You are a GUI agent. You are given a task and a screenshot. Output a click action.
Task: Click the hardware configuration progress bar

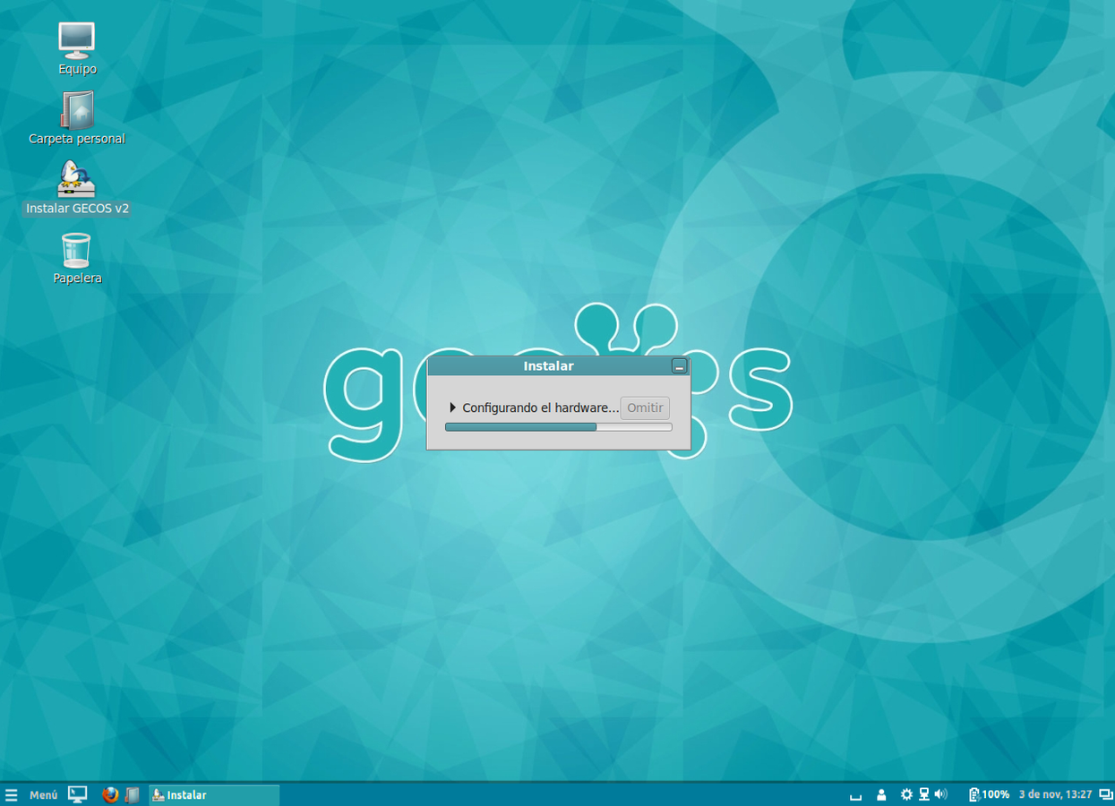tap(557, 427)
